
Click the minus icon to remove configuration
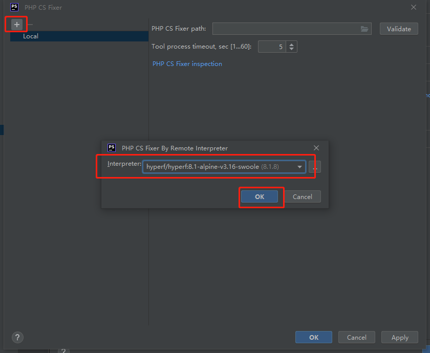pos(30,25)
